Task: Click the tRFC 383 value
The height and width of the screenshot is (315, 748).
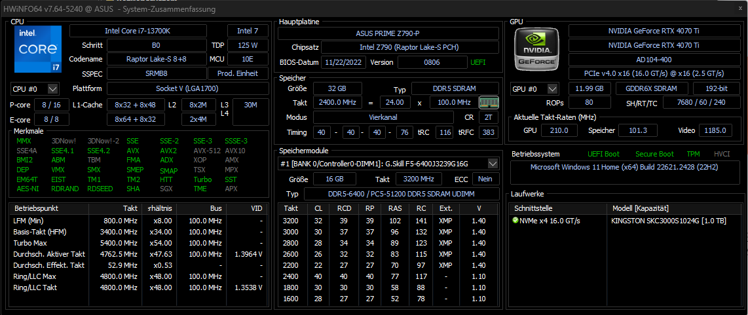Action: (x=489, y=133)
